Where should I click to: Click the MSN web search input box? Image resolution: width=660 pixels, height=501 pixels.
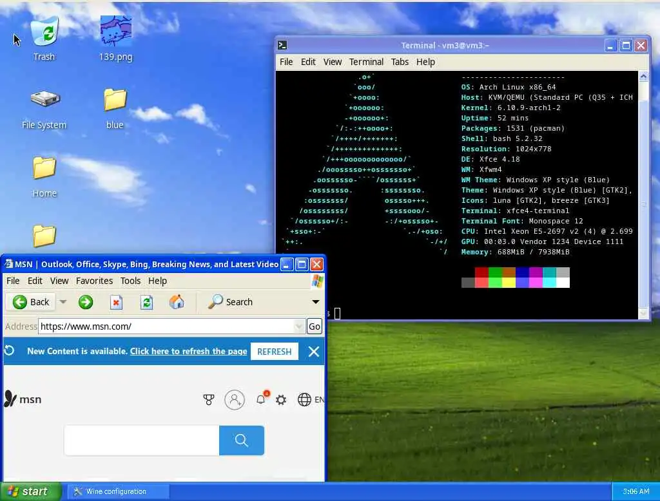[142, 440]
